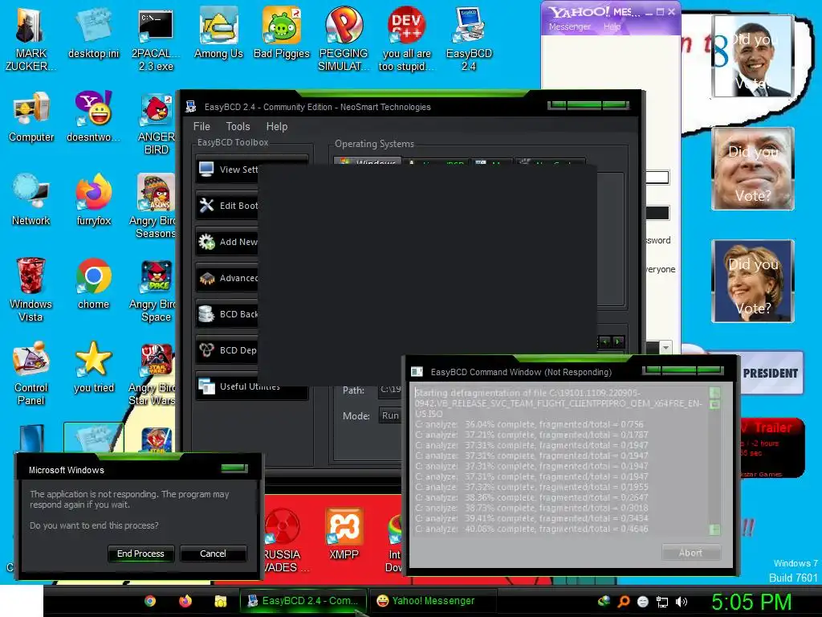Launch the Bad Piggies desktop icon
This screenshot has width=822, height=617.
282,32
